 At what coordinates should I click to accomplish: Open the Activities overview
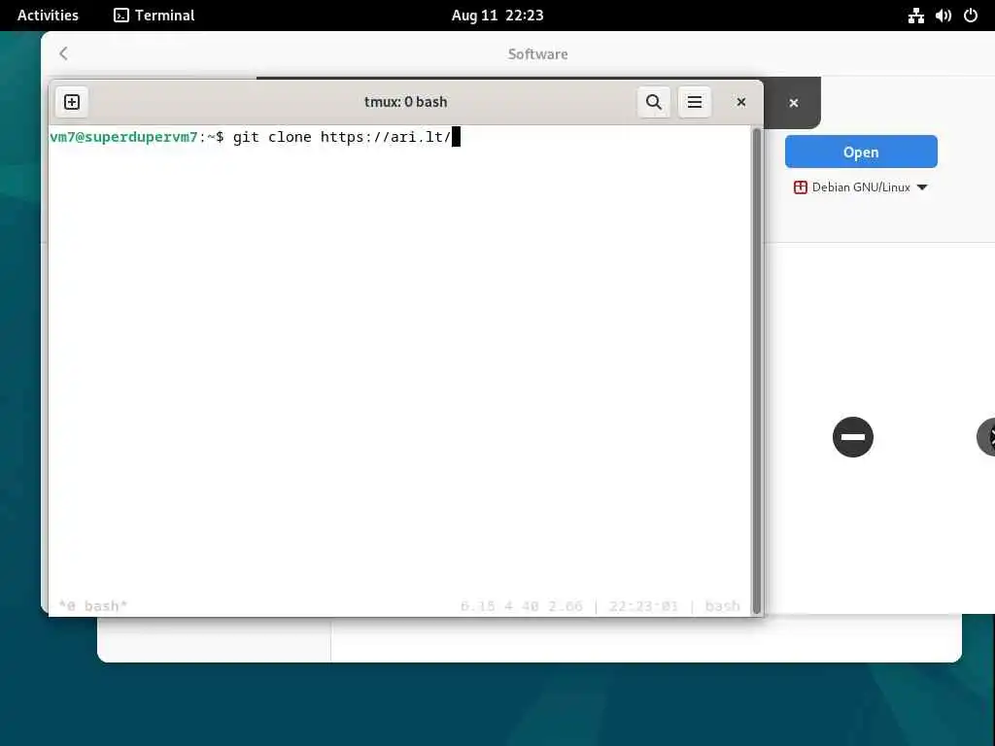click(x=48, y=16)
